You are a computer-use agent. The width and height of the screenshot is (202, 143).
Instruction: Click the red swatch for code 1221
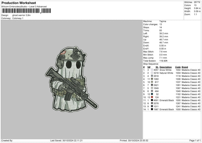pyautogui.click(x=152, y=97)
